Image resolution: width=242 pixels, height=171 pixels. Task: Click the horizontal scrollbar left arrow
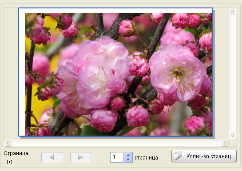[8, 143]
